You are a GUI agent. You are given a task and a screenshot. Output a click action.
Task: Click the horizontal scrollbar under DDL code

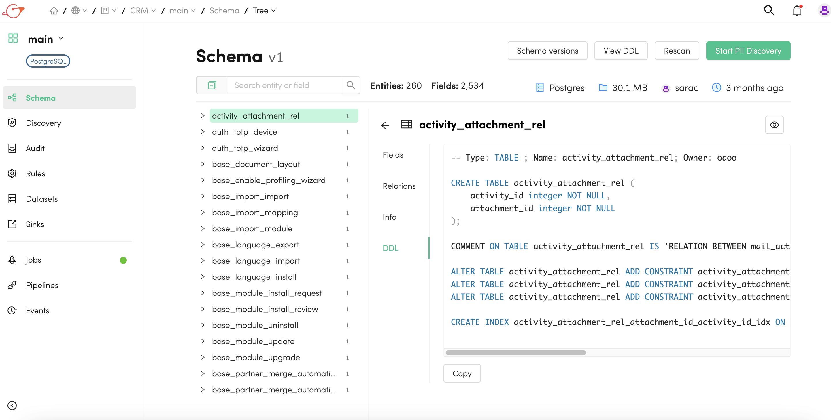[x=515, y=353]
